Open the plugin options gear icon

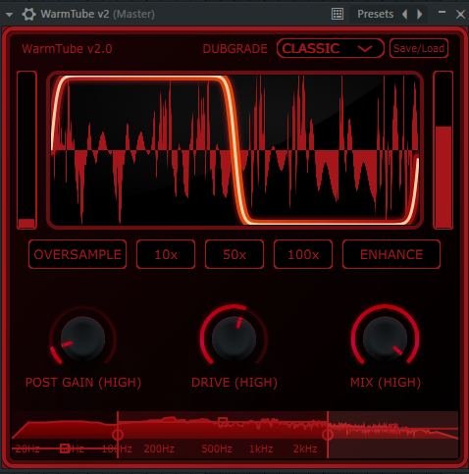point(28,15)
